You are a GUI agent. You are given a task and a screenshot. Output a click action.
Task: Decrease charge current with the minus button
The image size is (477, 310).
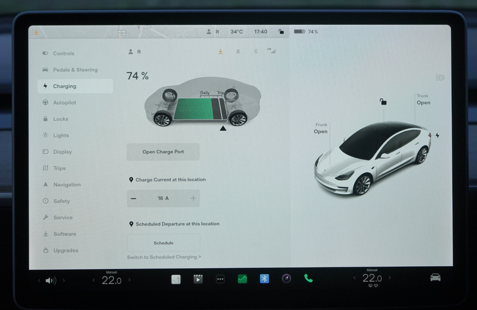(134, 198)
